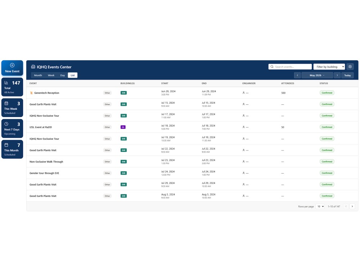Open the Total 147 All Active card
360x270 pixels.
tap(12, 87)
